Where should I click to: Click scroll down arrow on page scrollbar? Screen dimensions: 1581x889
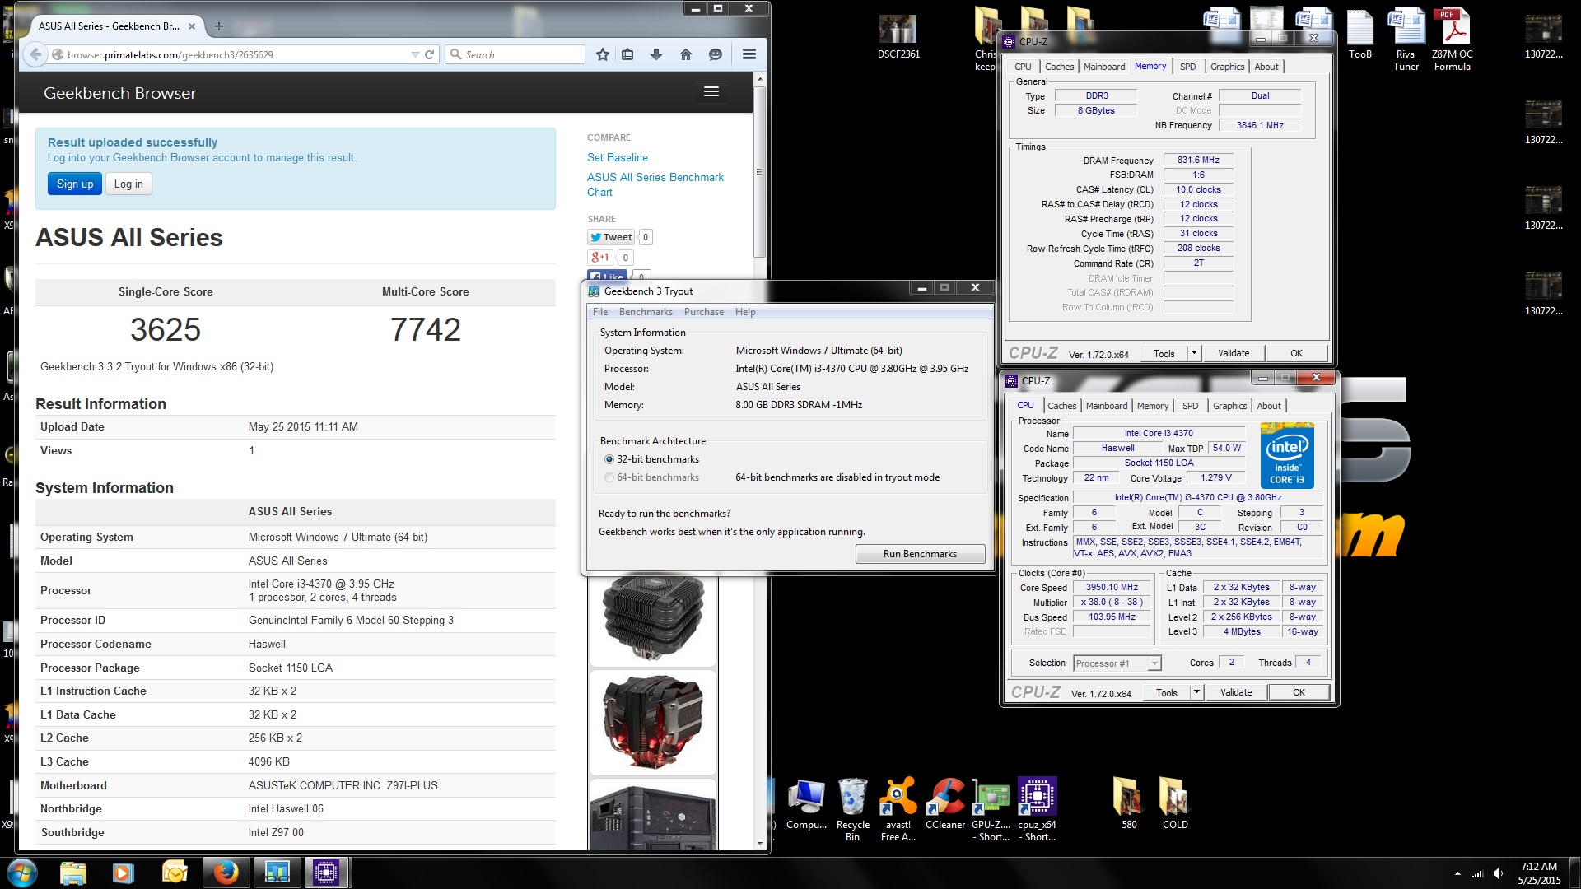(x=759, y=844)
